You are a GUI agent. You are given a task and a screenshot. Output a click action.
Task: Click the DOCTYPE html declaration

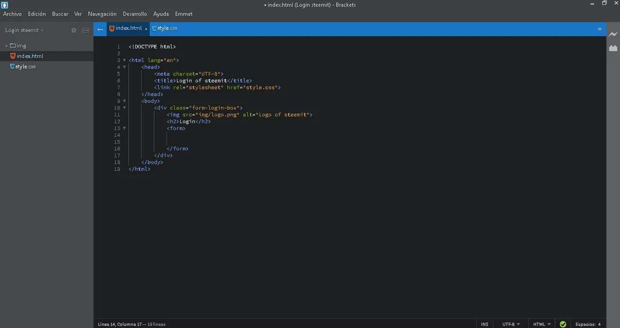pos(152,47)
